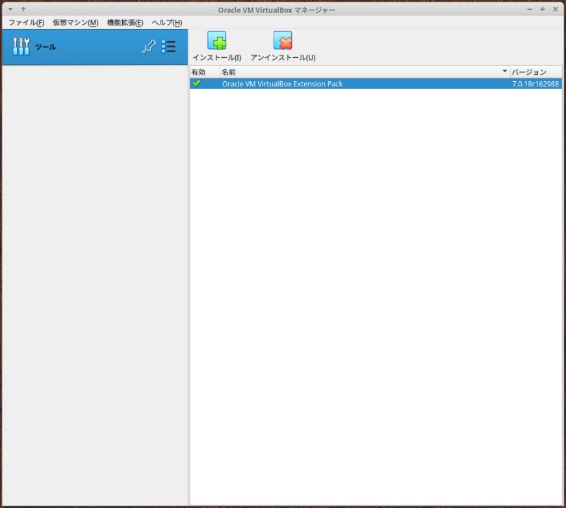
Task: Maximize the VirtualBox Manager window
Action: (x=543, y=9)
